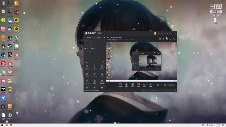The width and height of the screenshot is (226, 127).
Task: Click the share icon above the preview
Action: 174,39
